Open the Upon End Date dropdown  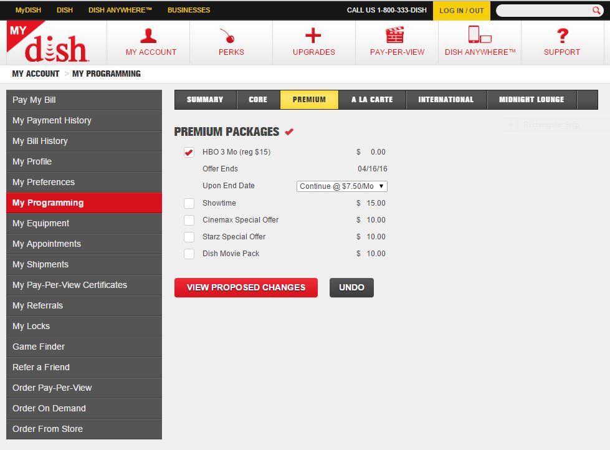coord(342,186)
